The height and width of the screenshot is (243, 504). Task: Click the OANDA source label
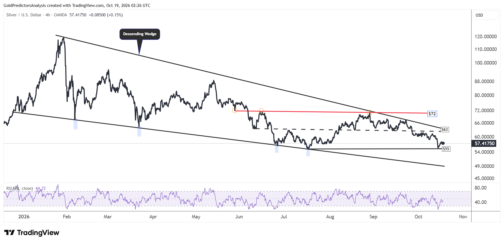[x=61, y=15]
